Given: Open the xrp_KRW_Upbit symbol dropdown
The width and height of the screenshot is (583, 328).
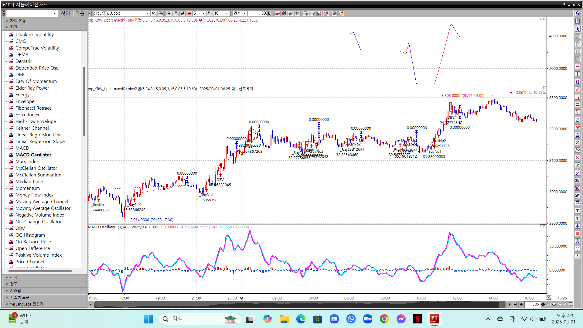Looking at the screenshot, I should [x=147, y=13].
